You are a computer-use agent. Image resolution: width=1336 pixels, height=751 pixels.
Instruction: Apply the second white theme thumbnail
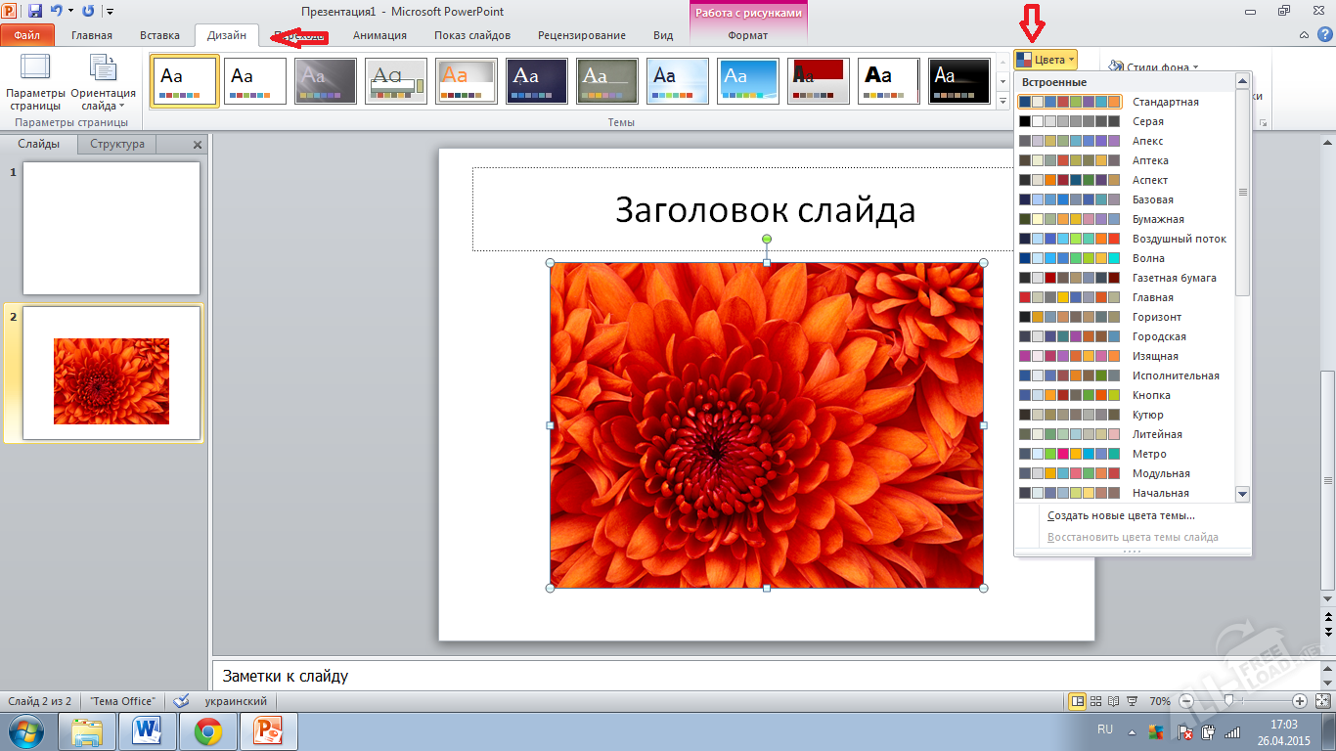click(255, 81)
